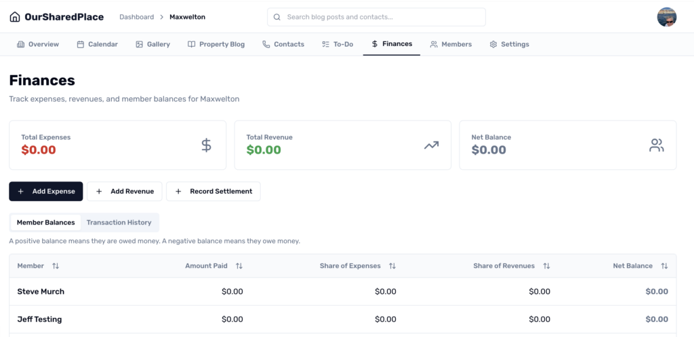Click the Record Settlement button
The height and width of the screenshot is (337, 694).
coord(213,192)
